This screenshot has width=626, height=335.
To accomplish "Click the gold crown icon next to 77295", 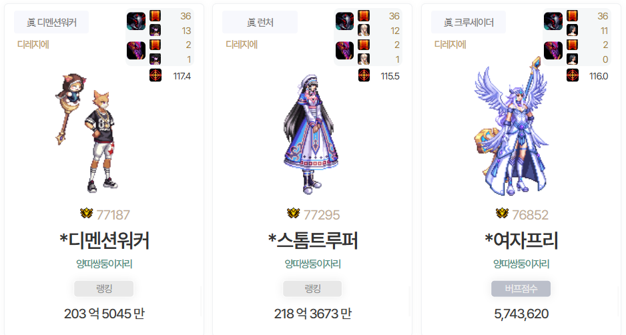I will pos(294,214).
